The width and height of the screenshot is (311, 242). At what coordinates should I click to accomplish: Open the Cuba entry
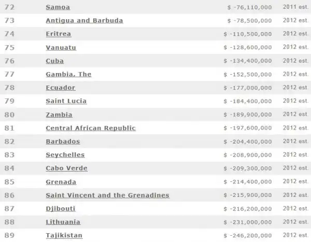[x=55, y=61]
